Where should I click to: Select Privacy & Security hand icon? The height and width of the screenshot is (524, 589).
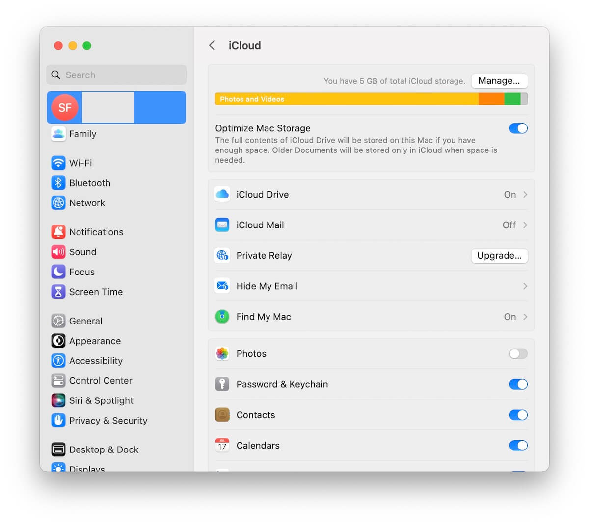[x=58, y=421]
